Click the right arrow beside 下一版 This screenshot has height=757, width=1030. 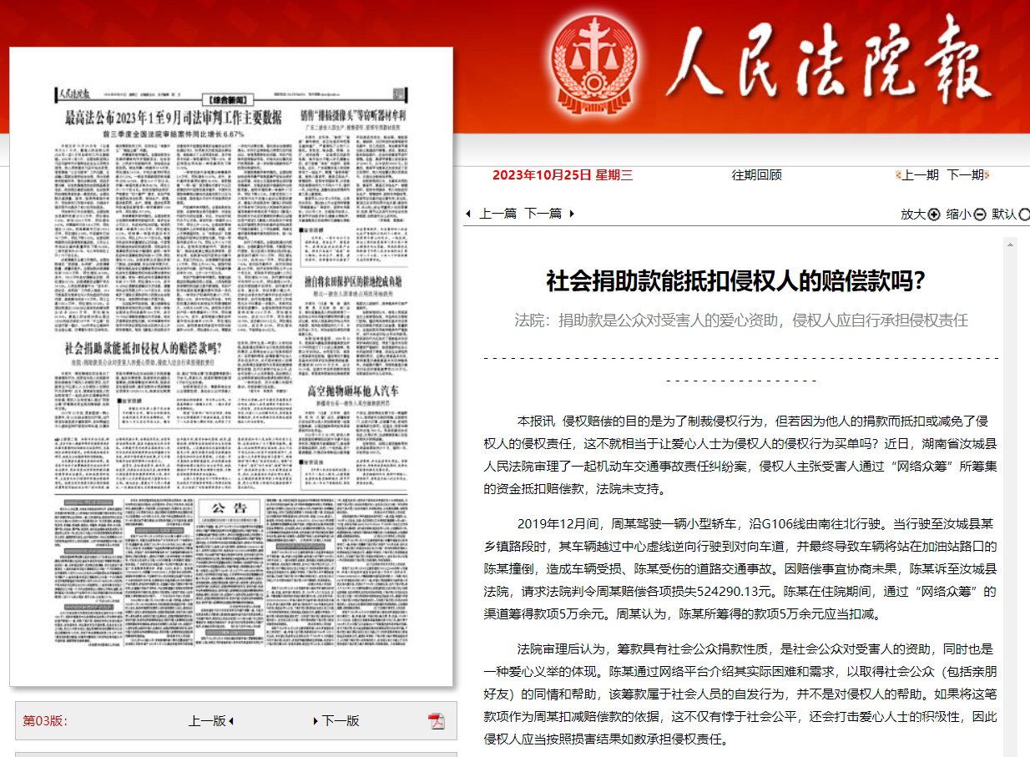pyautogui.click(x=316, y=721)
